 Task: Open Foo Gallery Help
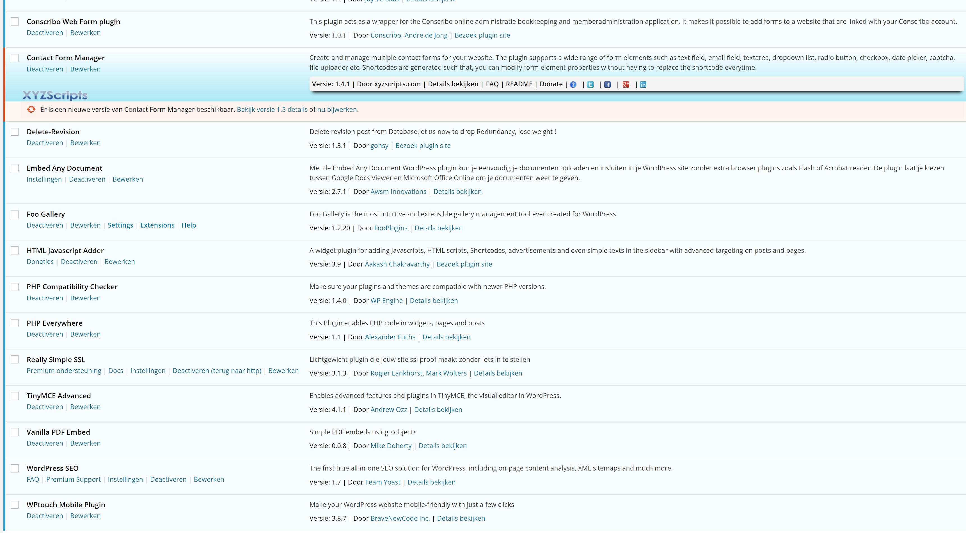(x=189, y=226)
